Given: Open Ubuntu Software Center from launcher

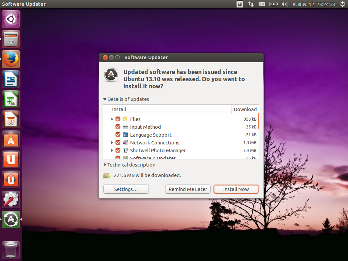Looking at the screenshot, I should (11, 139).
